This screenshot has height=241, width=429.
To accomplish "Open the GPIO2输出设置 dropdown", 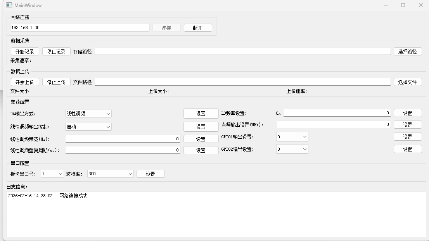I will (x=292, y=149).
